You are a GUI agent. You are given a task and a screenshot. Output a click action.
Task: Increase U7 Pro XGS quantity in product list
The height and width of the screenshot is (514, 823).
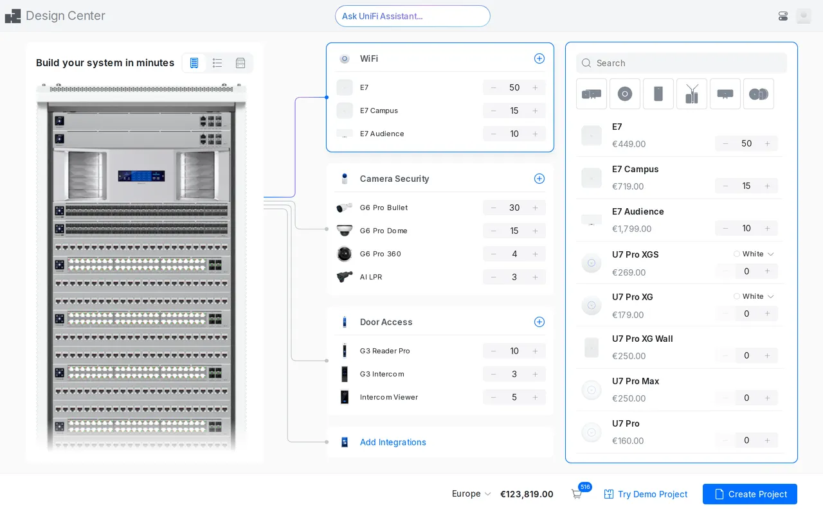coord(767,271)
